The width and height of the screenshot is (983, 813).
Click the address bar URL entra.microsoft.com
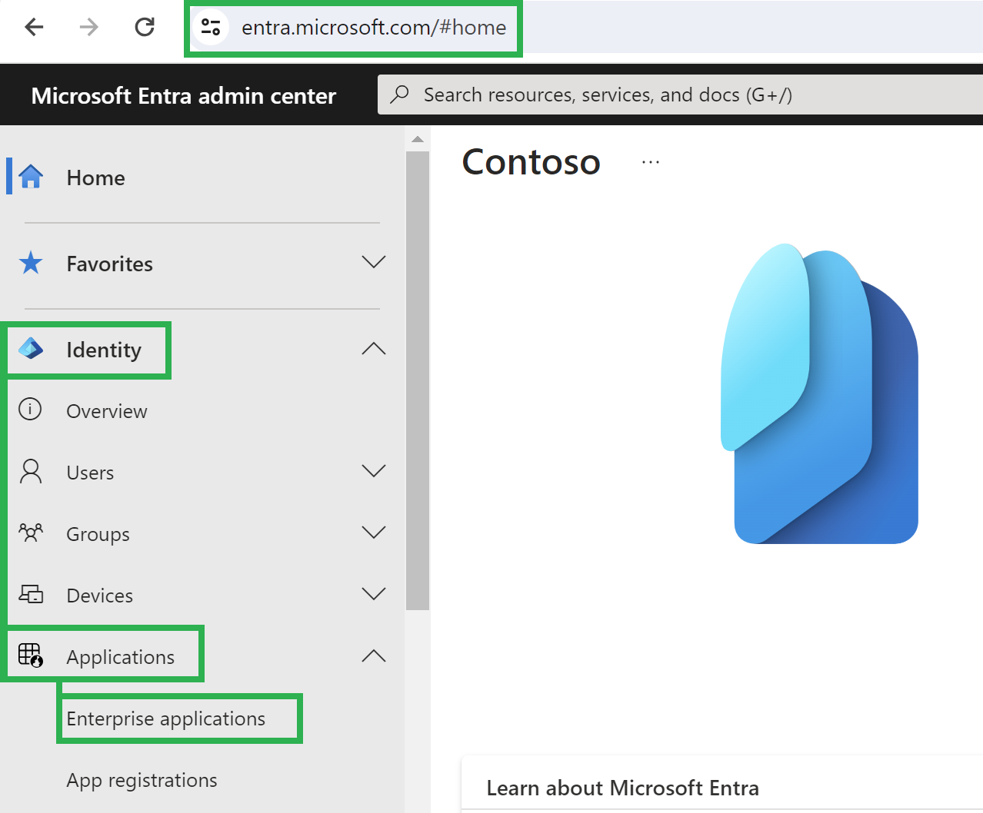[x=374, y=28]
